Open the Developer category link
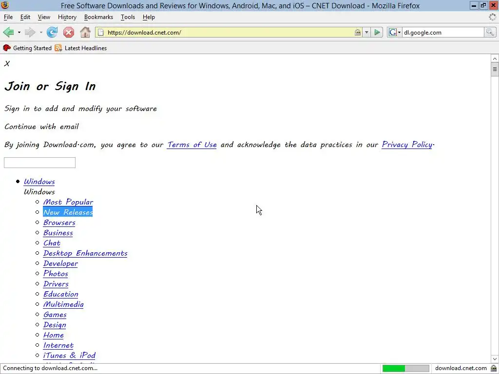This screenshot has width=499, height=374. click(61, 263)
